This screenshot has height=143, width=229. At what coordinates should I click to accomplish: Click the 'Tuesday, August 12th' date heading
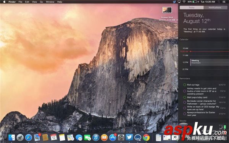point(197,18)
